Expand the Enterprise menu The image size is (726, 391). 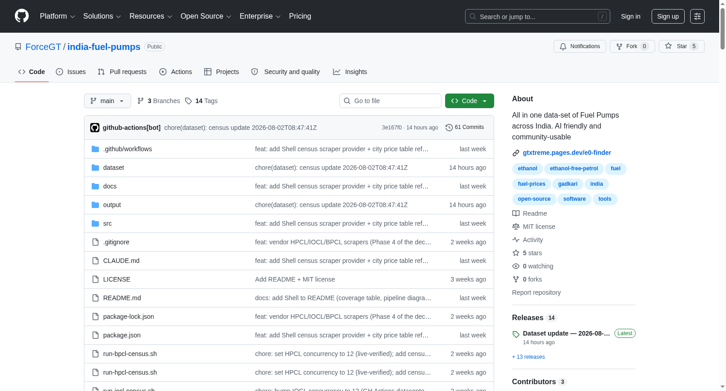pyautogui.click(x=260, y=16)
